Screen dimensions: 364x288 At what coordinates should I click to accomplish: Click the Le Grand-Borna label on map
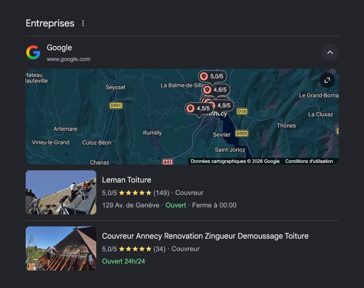(319, 95)
